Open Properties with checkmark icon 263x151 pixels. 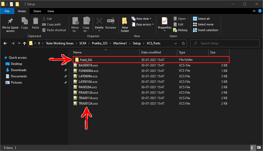click(164, 21)
